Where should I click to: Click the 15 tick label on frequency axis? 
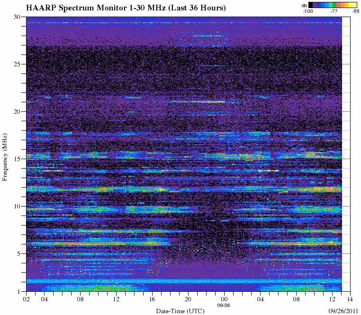(x=17, y=159)
